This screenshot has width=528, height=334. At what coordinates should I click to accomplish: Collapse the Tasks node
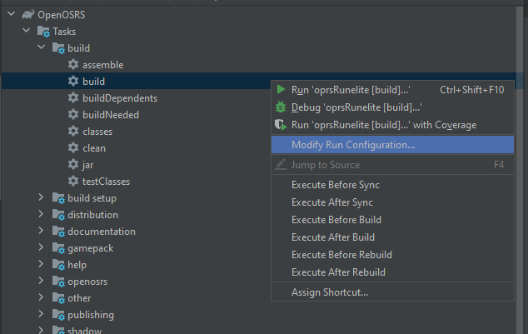pyautogui.click(x=27, y=30)
